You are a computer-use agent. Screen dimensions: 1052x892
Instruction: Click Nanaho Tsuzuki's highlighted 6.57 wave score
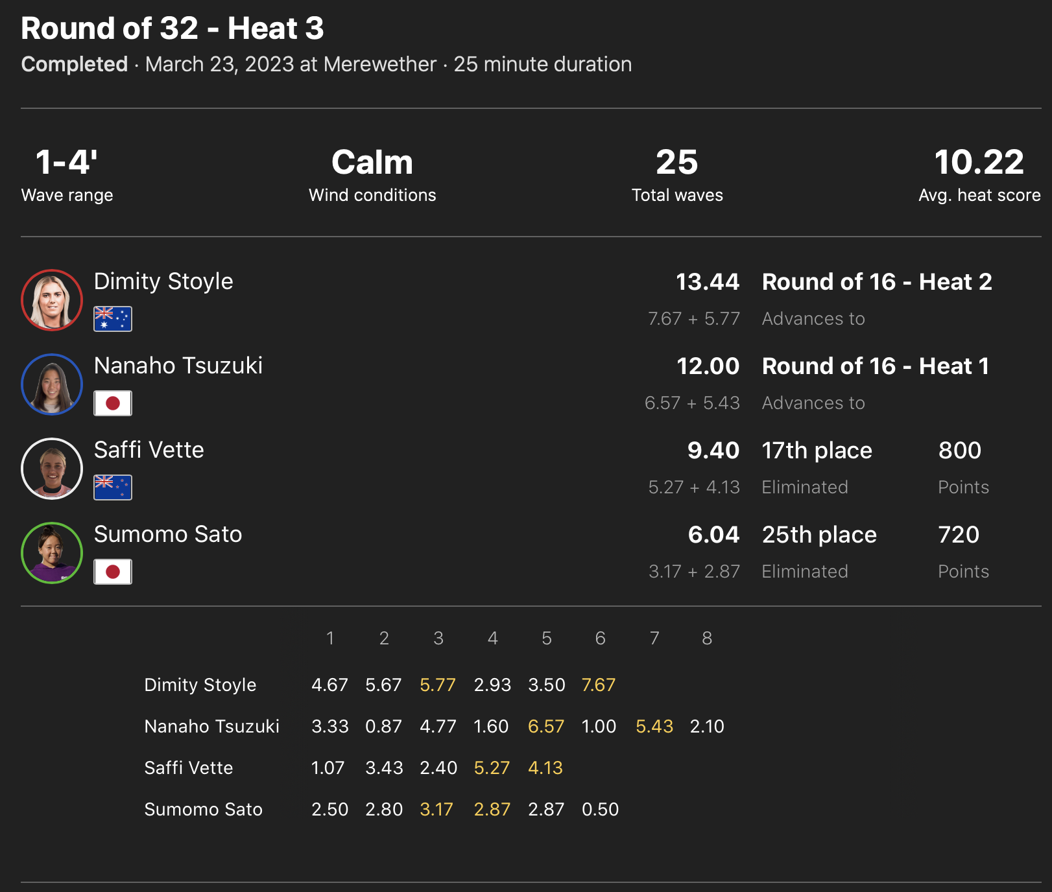[x=546, y=726]
